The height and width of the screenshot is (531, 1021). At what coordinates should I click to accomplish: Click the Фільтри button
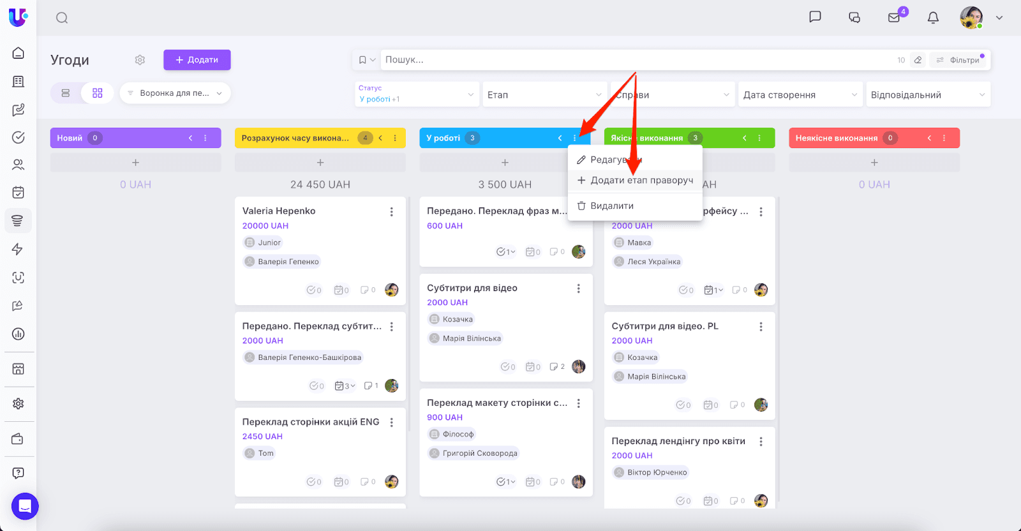(x=960, y=60)
